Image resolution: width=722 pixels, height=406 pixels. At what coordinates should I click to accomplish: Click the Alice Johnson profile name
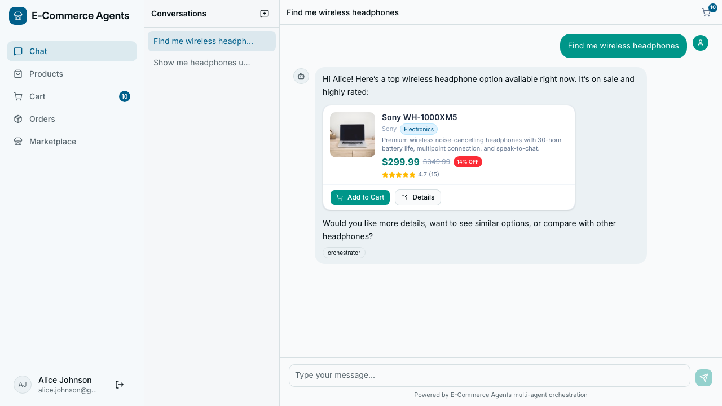tap(65, 380)
